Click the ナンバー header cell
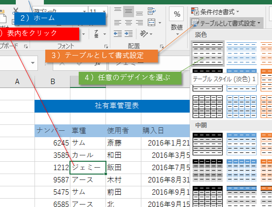 click(53, 131)
